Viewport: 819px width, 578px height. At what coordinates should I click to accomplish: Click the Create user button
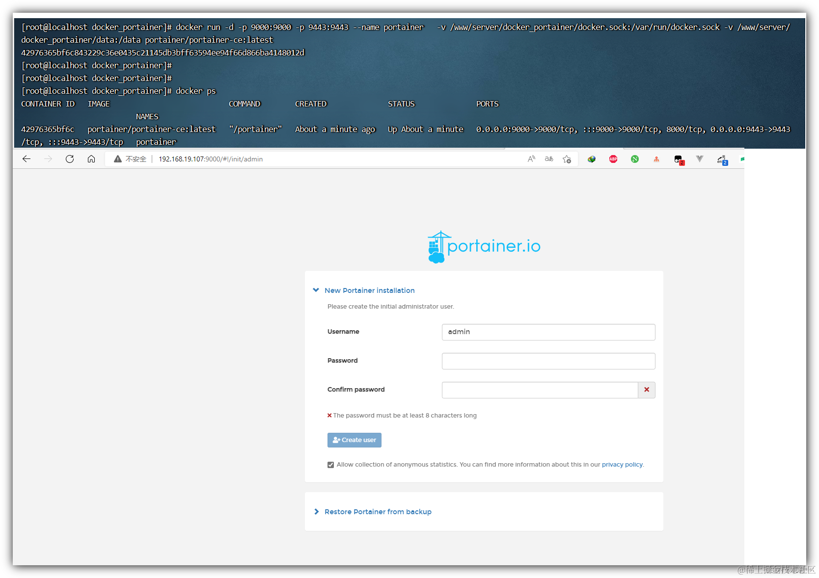(355, 440)
